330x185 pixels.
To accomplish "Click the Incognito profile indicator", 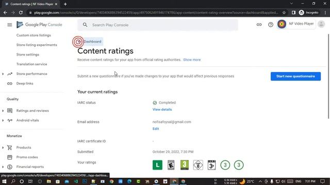I will 308,12.
